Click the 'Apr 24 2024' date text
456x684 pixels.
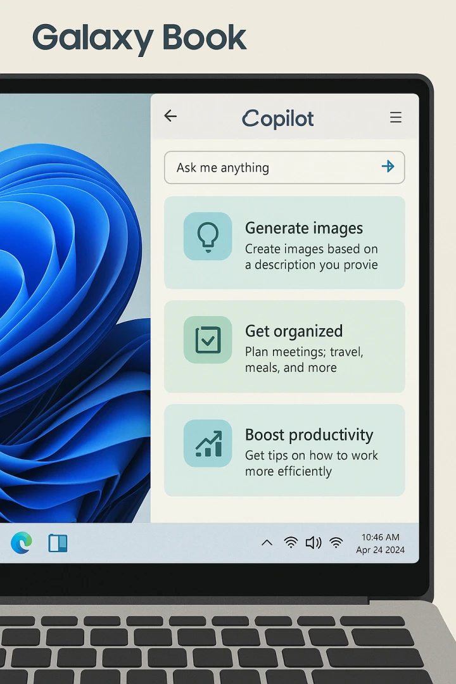tap(380, 550)
